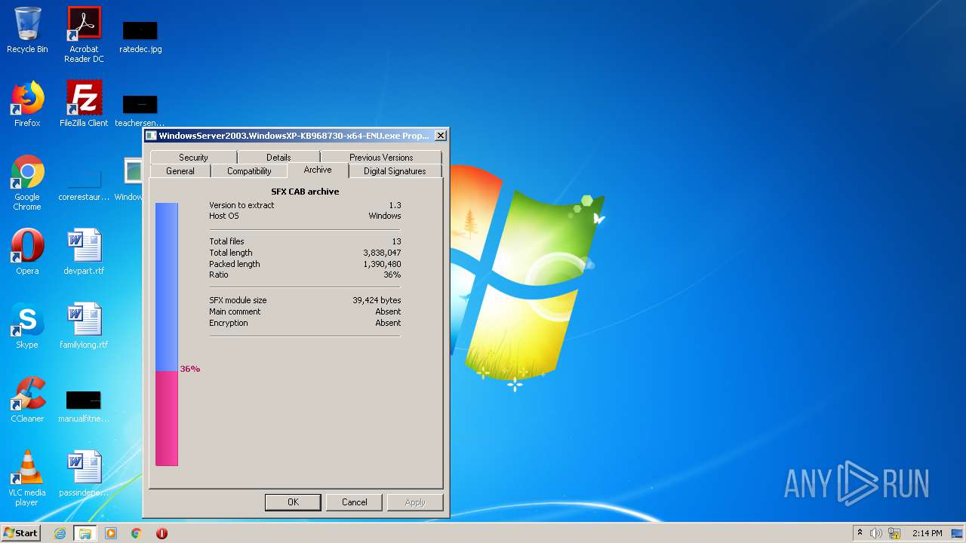Screen dimensions: 966x543
Task: Click the Encryption label
Action: 229,323
